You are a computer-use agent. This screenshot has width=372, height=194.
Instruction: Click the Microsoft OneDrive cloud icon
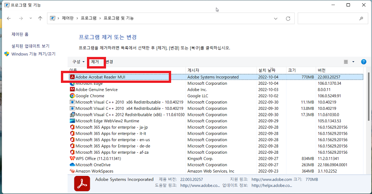point(73,164)
